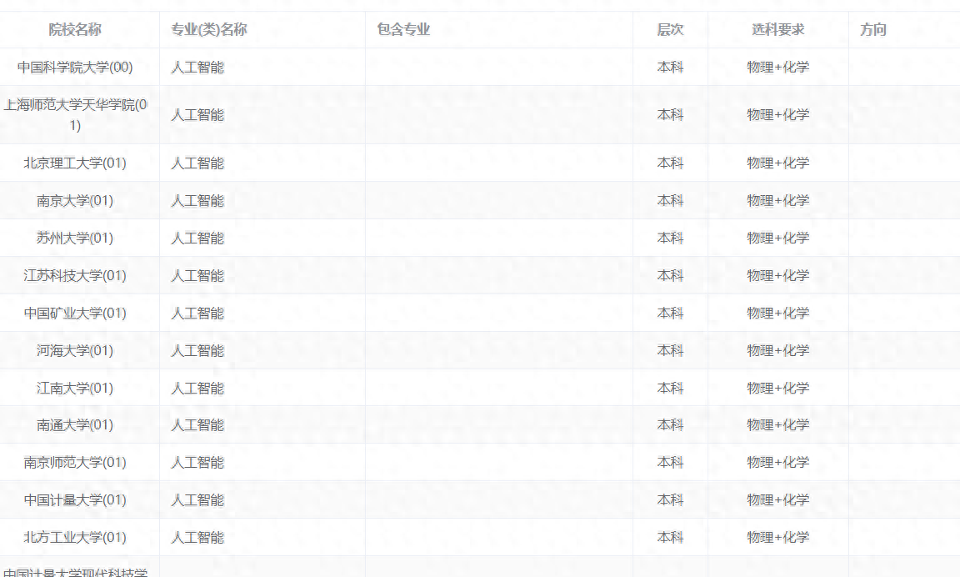Click 本科 in 中国矿业大学 row
The image size is (960, 577).
(x=670, y=314)
